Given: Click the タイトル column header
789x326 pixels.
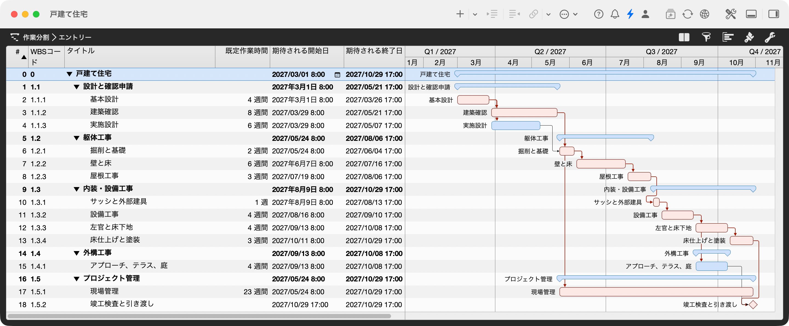Looking at the screenshot, I should 140,57.
